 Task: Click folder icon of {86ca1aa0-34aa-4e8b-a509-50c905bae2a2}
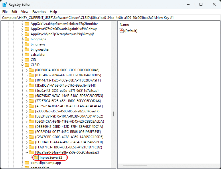tap(31, 152)
